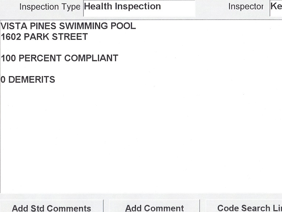Click the 1602 PARK STREET address line

pyautogui.click(x=44, y=37)
